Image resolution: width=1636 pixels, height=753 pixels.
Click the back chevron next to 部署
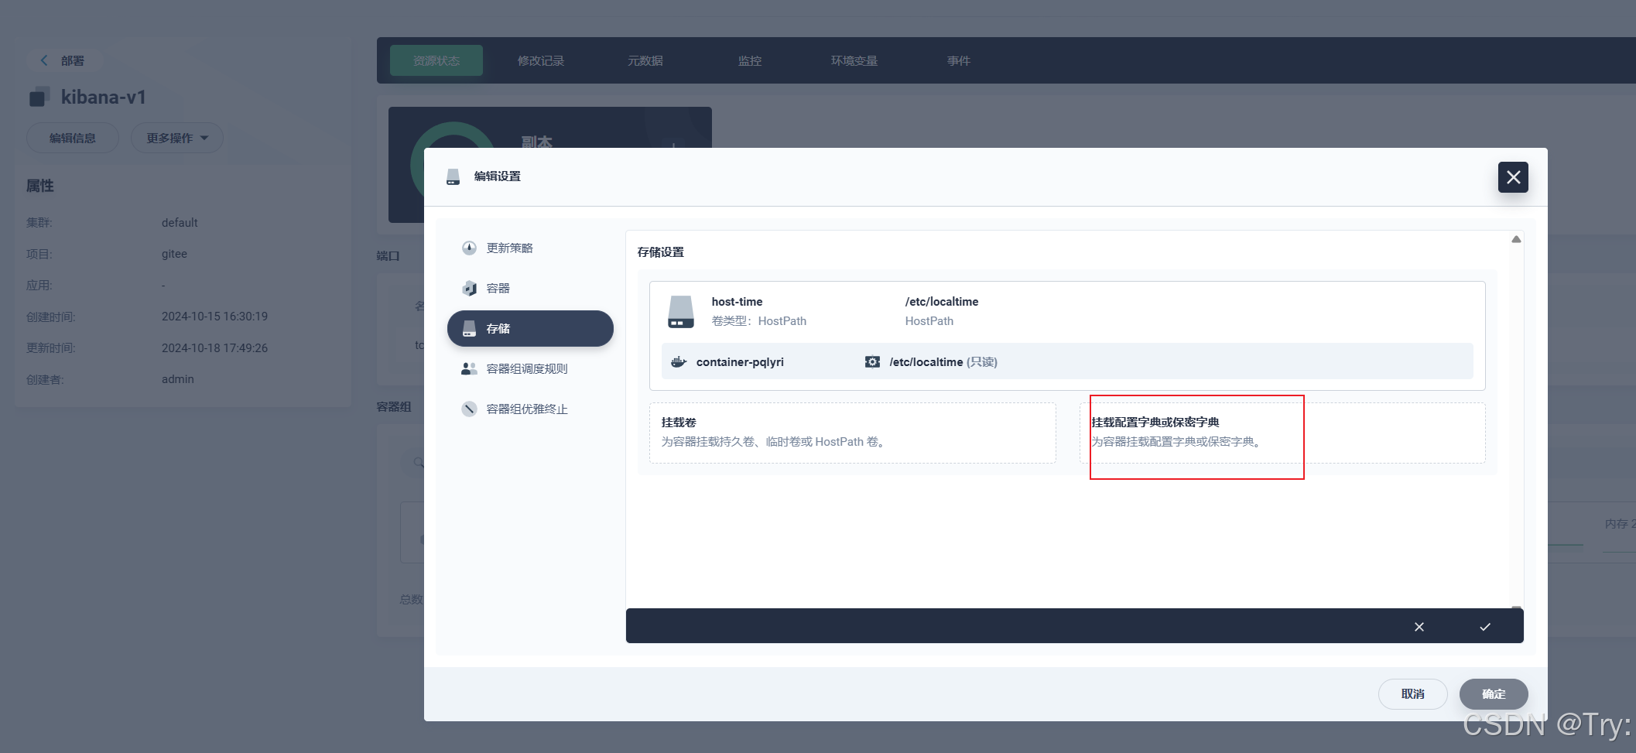click(x=44, y=60)
